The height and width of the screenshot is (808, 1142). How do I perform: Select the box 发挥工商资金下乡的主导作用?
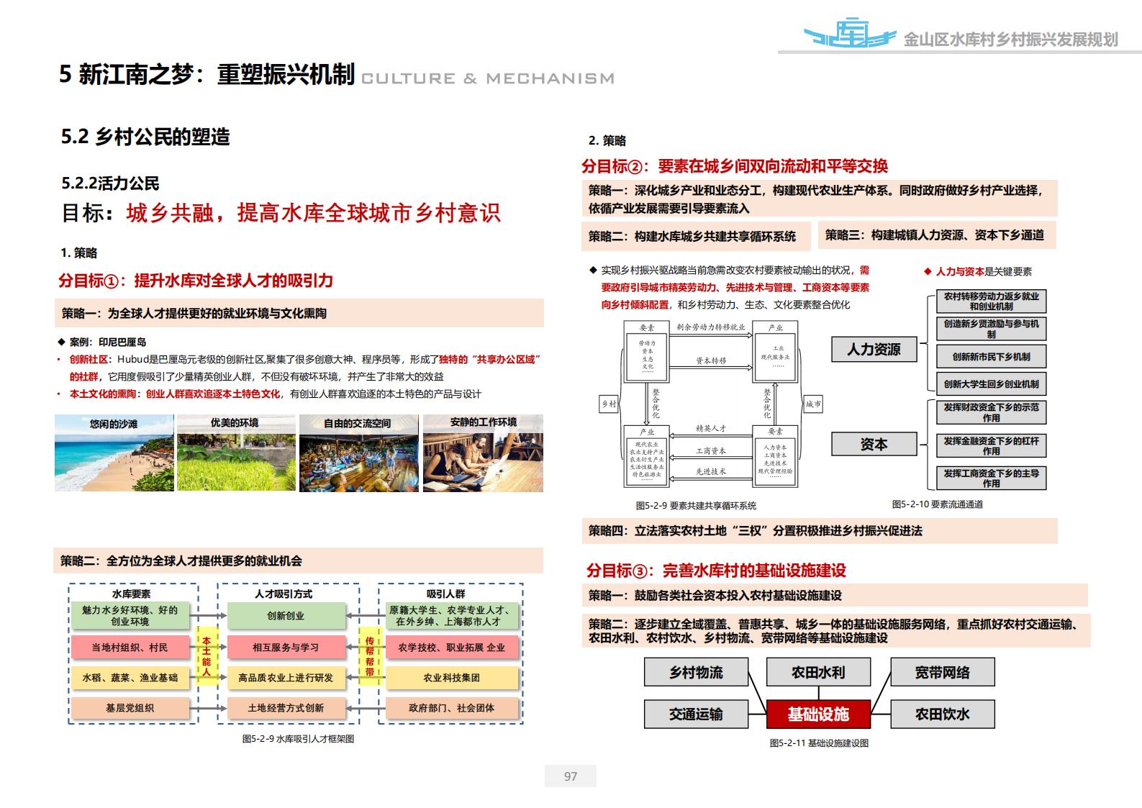(992, 478)
